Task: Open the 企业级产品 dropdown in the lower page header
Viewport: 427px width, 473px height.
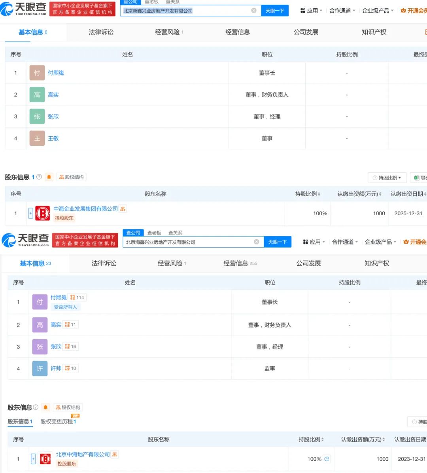Action: pos(380,242)
